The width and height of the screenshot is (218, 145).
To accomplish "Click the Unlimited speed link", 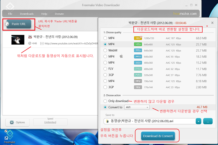I will 50,122.
